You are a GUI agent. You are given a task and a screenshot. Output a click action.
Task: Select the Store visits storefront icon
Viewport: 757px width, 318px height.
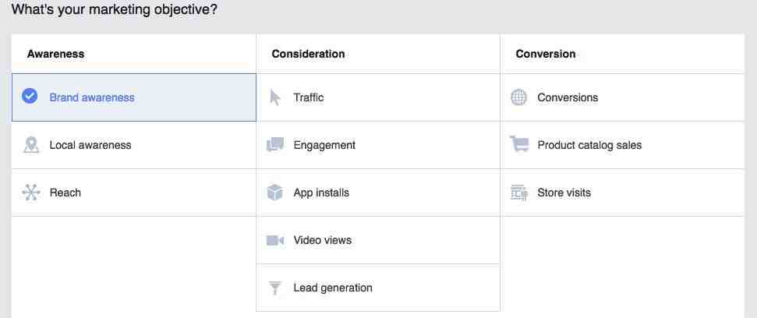click(519, 193)
